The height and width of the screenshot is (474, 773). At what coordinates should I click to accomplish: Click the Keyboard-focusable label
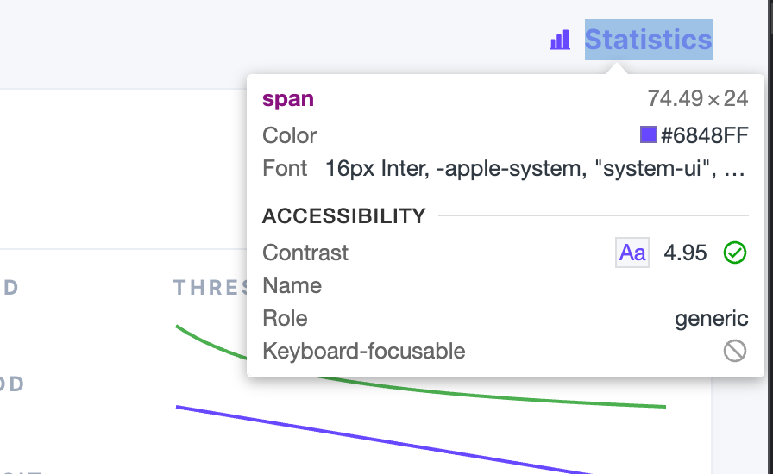(x=364, y=351)
